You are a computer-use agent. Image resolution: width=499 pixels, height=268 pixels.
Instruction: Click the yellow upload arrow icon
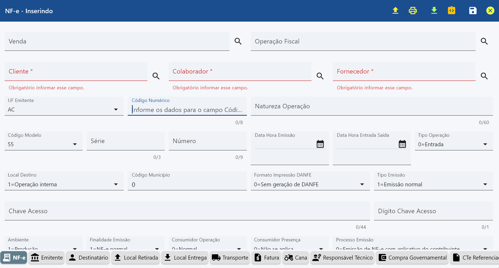[395, 11]
